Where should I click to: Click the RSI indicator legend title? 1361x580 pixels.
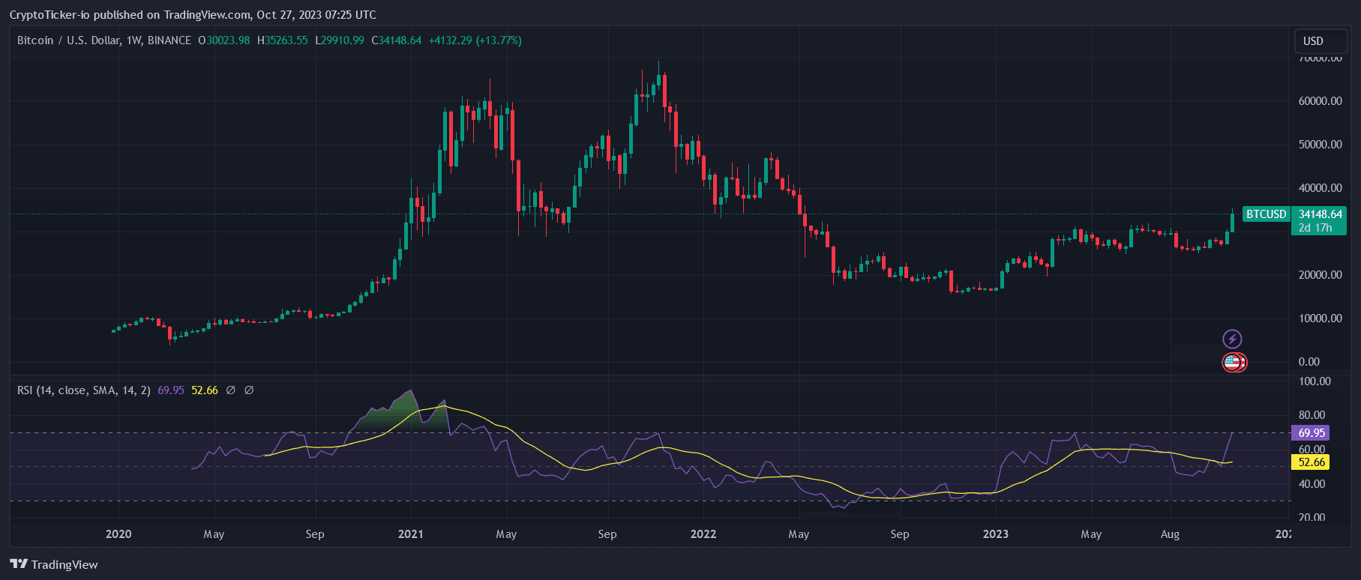(83, 390)
